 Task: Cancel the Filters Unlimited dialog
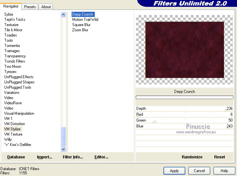click(x=199, y=171)
